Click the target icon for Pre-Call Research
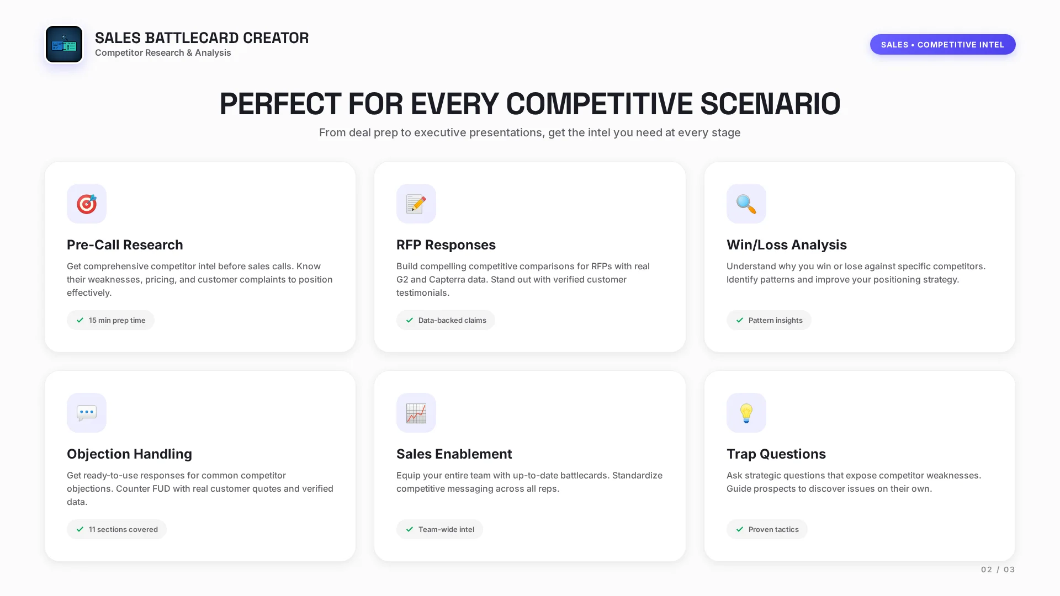 (x=87, y=204)
